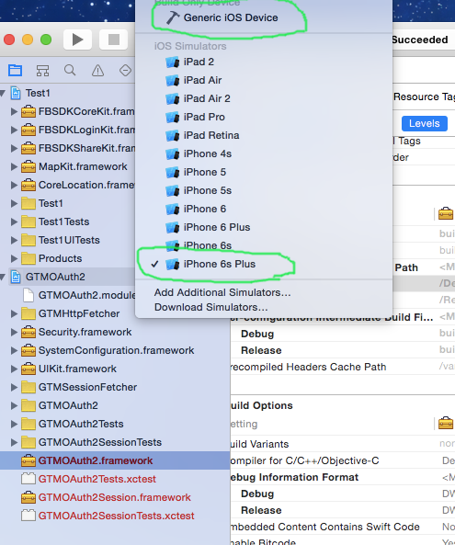The height and width of the screenshot is (545, 455).
Task: Select GTMOAuth2 project blueprint icon
Action: 16,277
